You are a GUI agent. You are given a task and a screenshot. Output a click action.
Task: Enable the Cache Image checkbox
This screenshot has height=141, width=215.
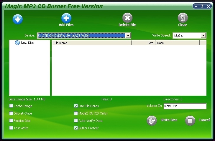[x=11, y=106]
